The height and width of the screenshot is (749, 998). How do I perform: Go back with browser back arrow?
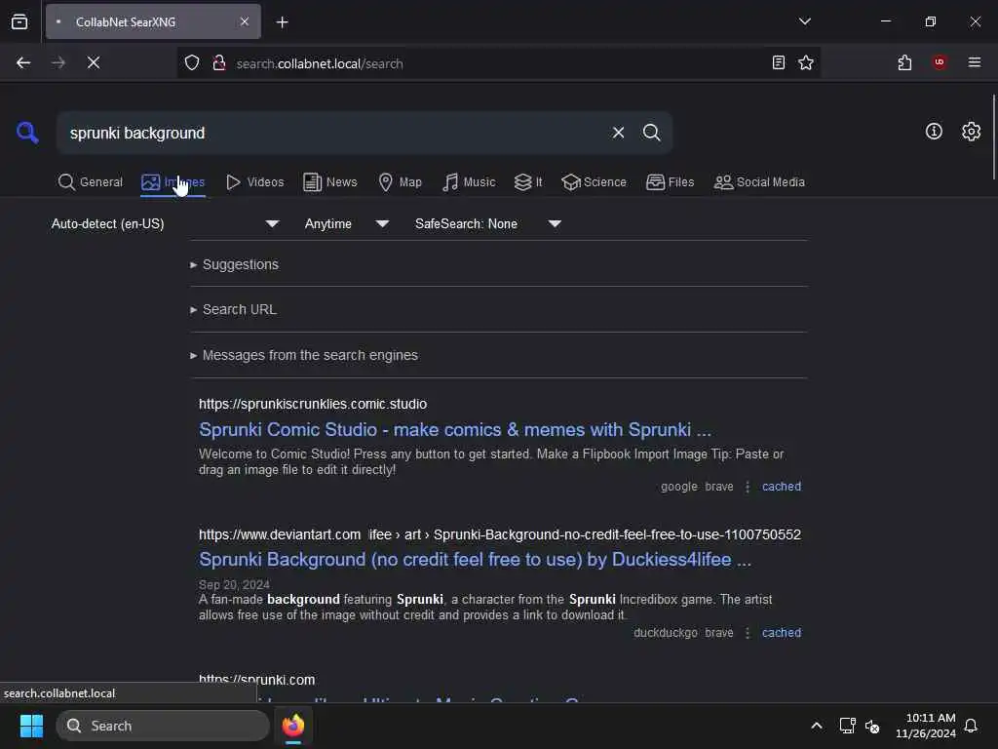23,62
